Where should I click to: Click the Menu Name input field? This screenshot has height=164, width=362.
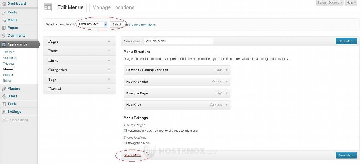click(178, 41)
